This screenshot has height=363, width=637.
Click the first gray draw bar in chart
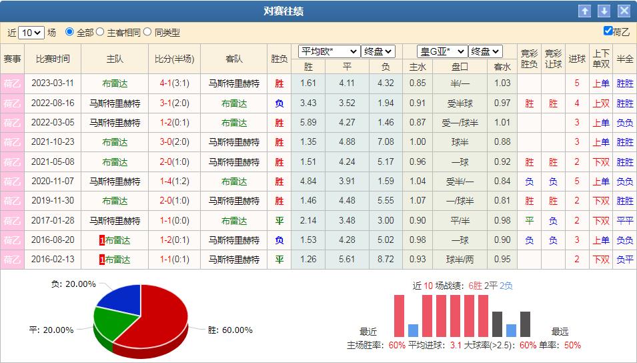pyautogui.click(x=497, y=324)
